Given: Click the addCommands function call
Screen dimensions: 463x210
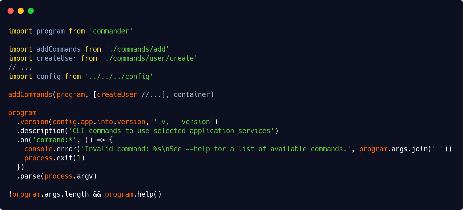Looking at the screenshot, I should (30, 94).
